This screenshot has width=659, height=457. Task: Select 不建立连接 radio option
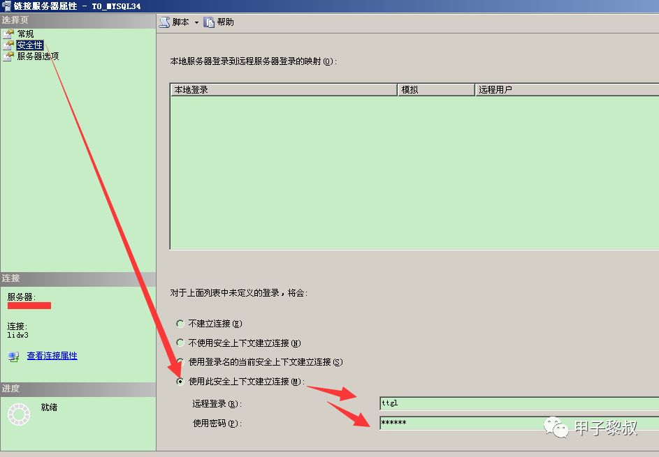(x=180, y=324)
